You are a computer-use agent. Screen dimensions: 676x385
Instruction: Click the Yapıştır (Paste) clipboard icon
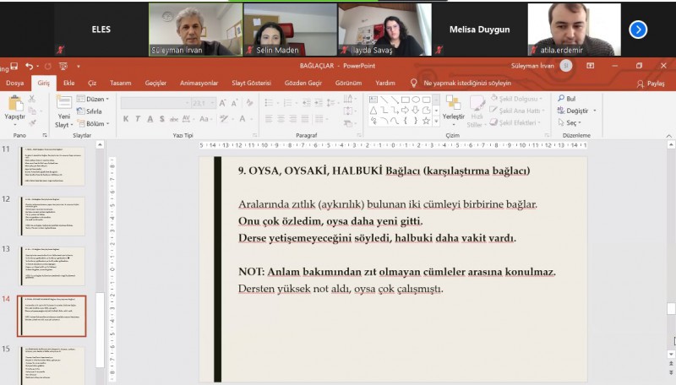(14, 104)
